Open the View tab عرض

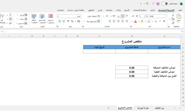100,10
